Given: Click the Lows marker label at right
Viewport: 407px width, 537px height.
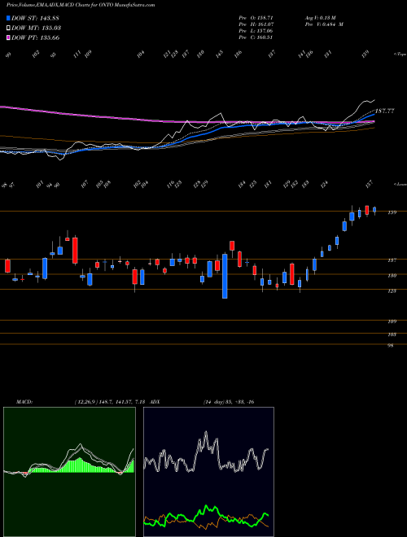Looking at the screenshot, I should click(x=400, y=184).
